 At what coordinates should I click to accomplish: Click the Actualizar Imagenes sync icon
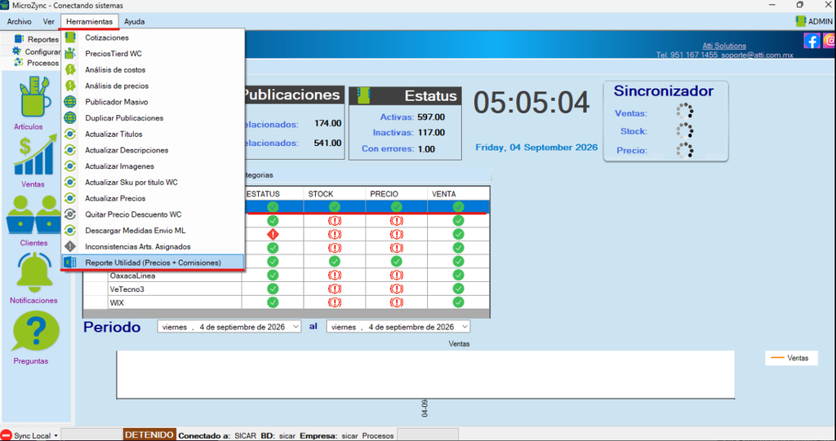tap(70, 166)
